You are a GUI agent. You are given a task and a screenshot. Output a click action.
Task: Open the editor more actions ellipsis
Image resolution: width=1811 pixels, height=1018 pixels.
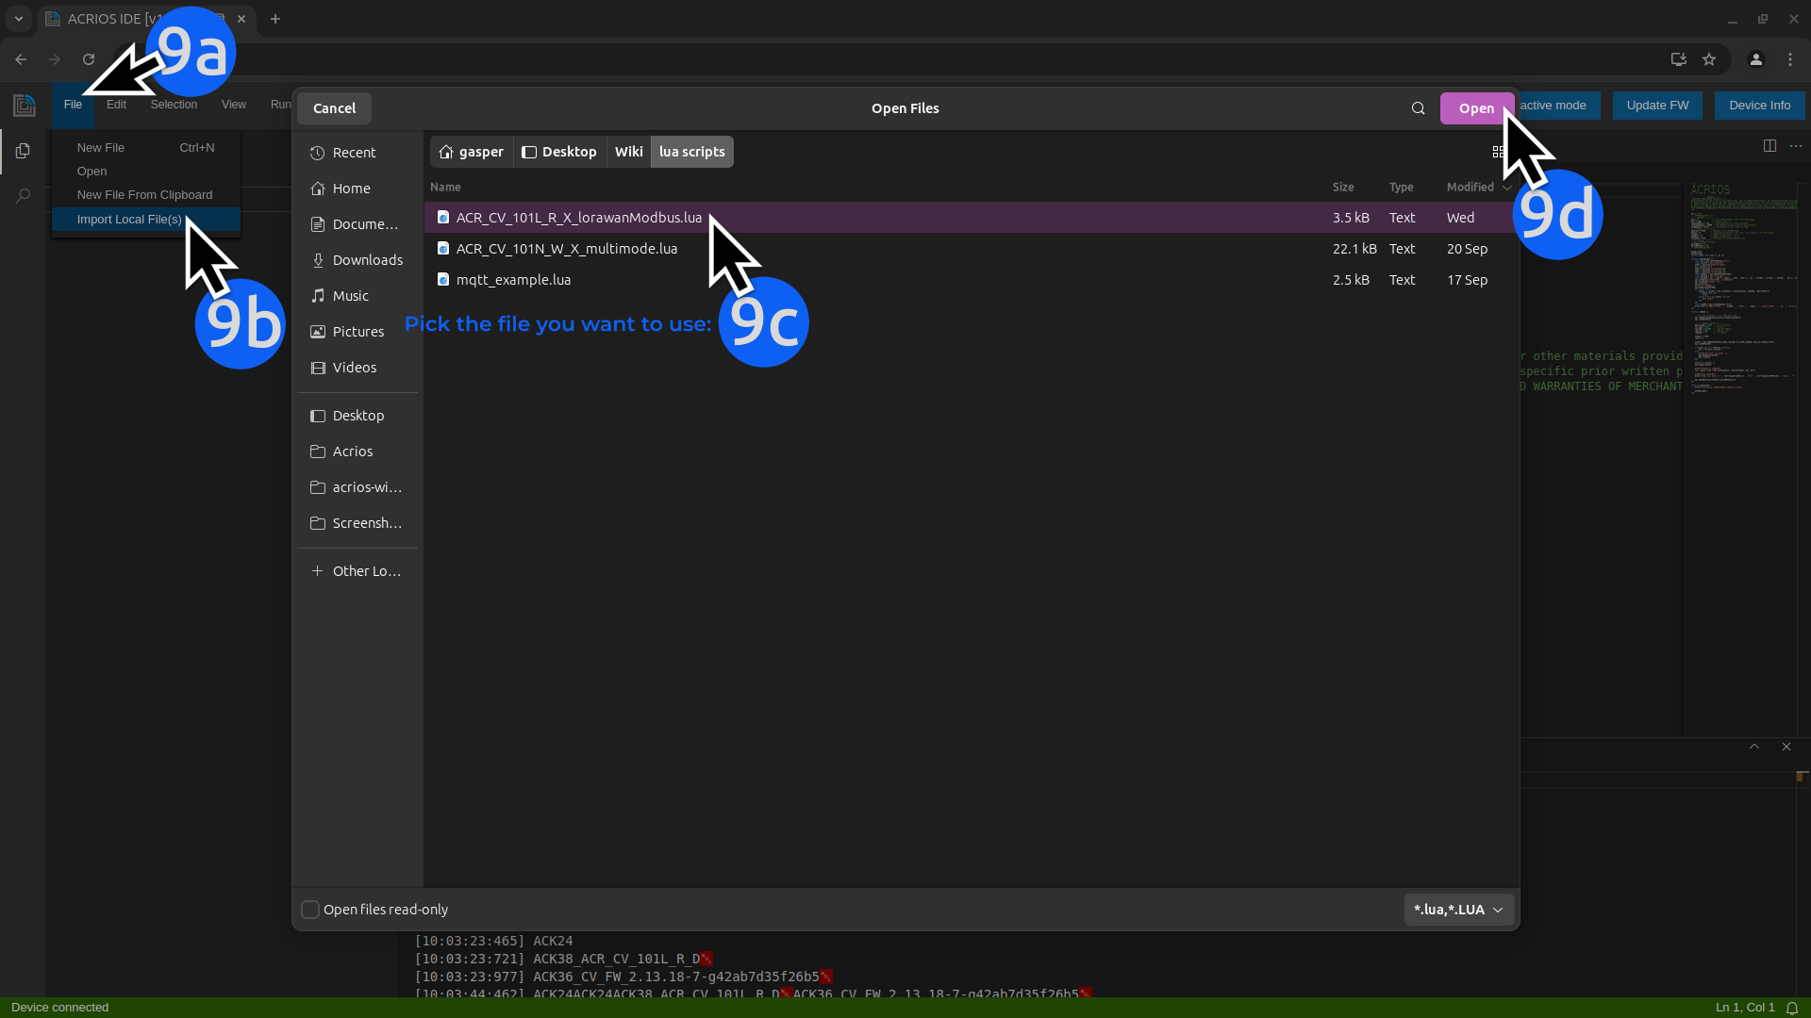pos(1796,146)
